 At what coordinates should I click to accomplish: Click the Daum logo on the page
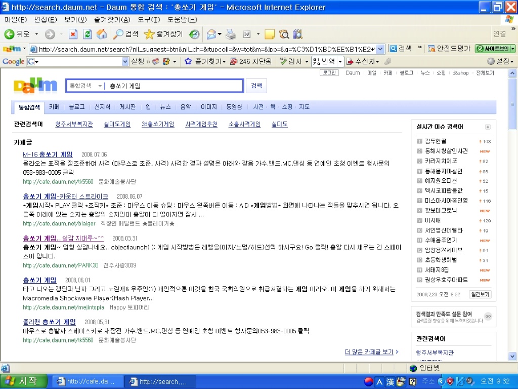[35, 86]
